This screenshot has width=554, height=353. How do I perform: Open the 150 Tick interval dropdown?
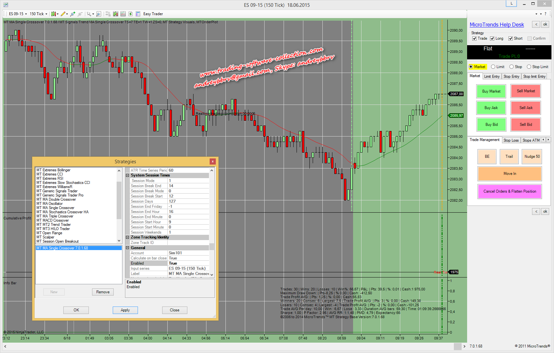click(38, 14)
